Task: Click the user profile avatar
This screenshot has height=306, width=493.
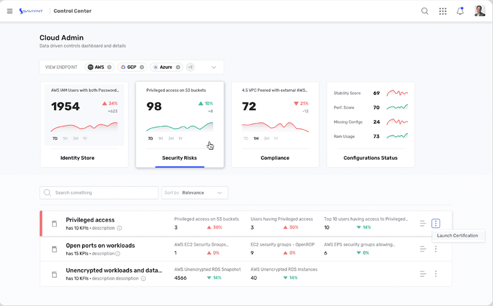Action: point(480,11)
